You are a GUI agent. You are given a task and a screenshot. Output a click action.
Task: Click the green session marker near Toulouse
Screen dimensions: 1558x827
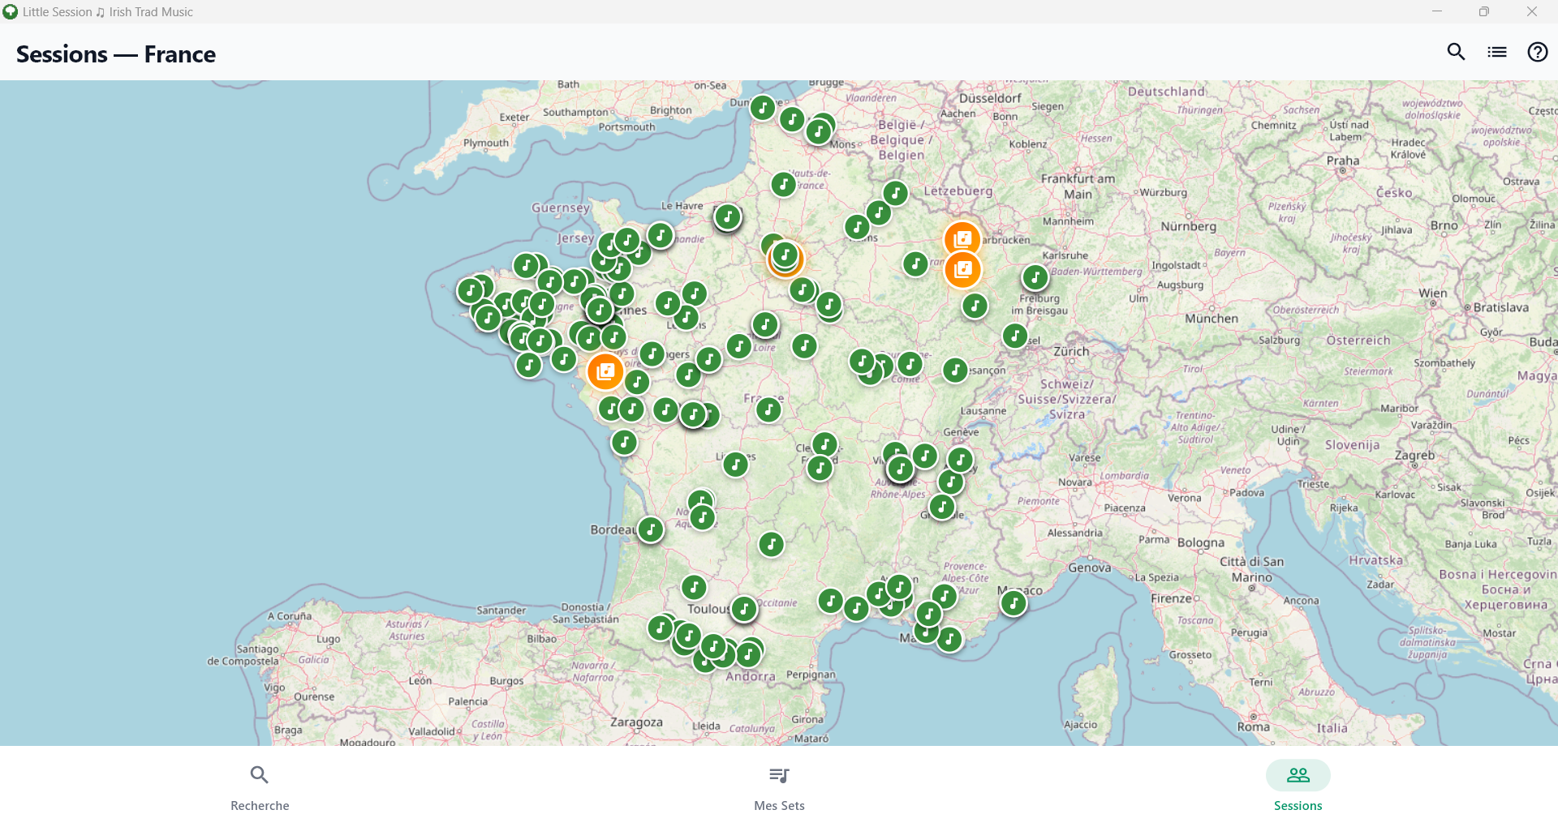click(743, 609)
